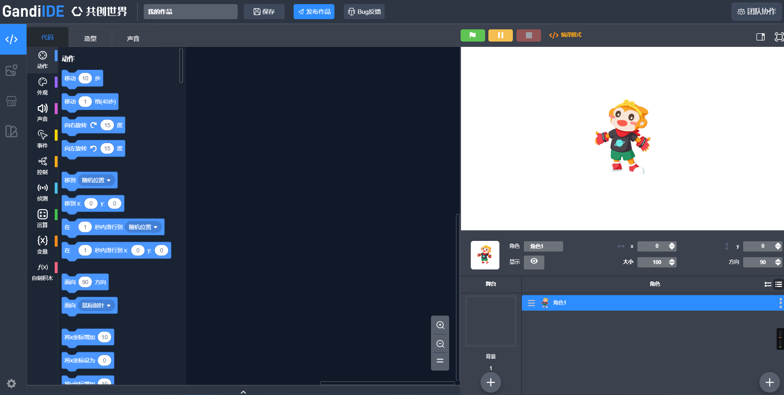Viewport: 784px width, 395px height.
Task: Zoom out on the code workspace
Action: [440, 344]
